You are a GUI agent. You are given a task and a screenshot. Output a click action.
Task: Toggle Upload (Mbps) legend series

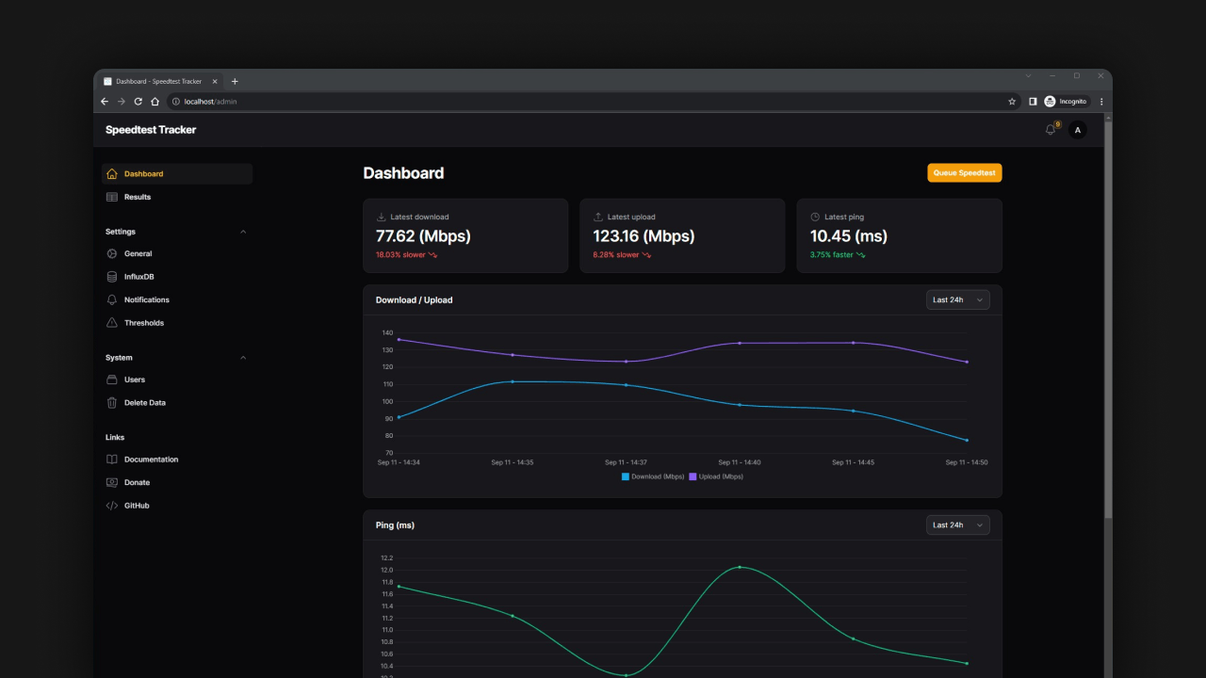716,476
